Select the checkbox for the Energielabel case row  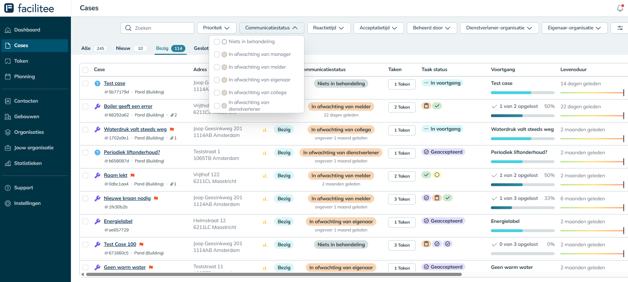point(85,221)
